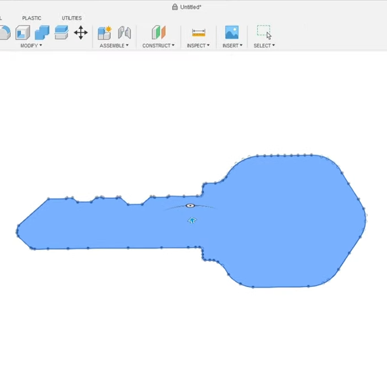Click the New Component icon
Viewport: 387px width, 387px height.
click(x=105, y=32)
